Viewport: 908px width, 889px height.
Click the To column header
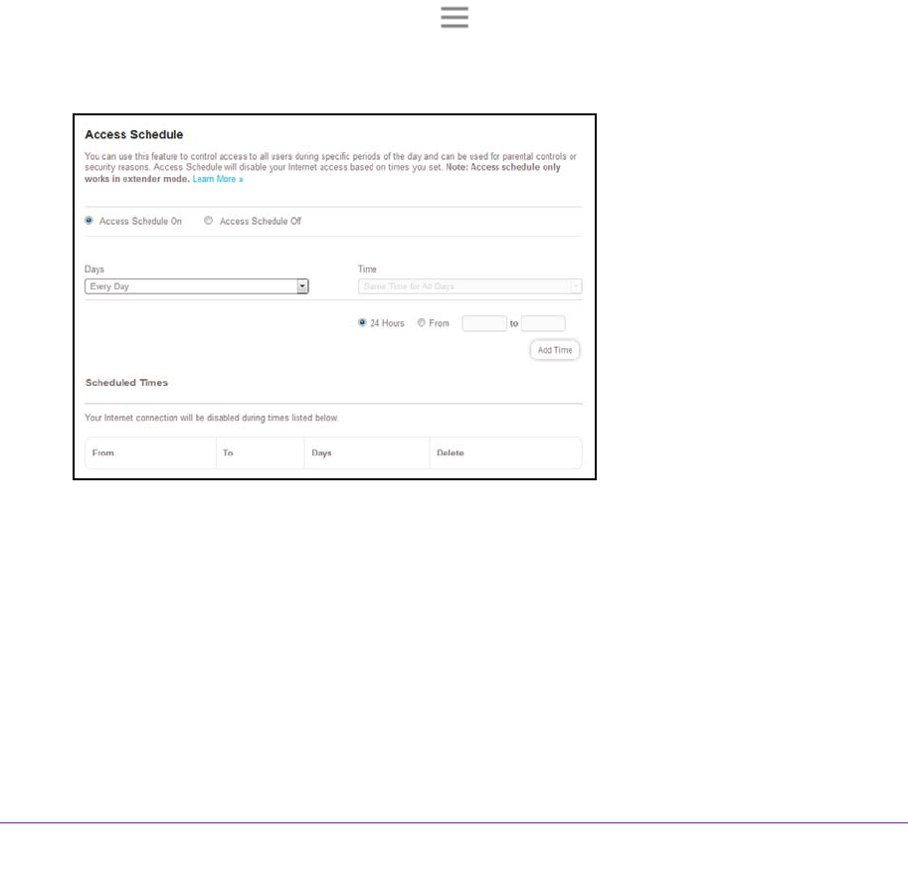[x=228, y=452]
